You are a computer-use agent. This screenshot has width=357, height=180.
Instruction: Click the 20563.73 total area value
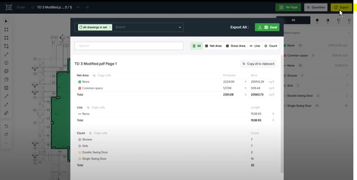click(x=257, y=95)
